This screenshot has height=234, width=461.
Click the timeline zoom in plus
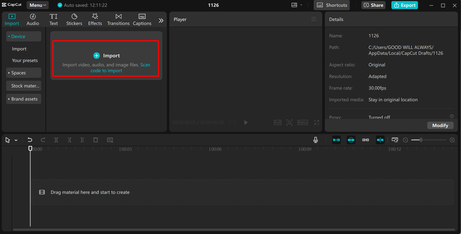(x=452, y=140)
